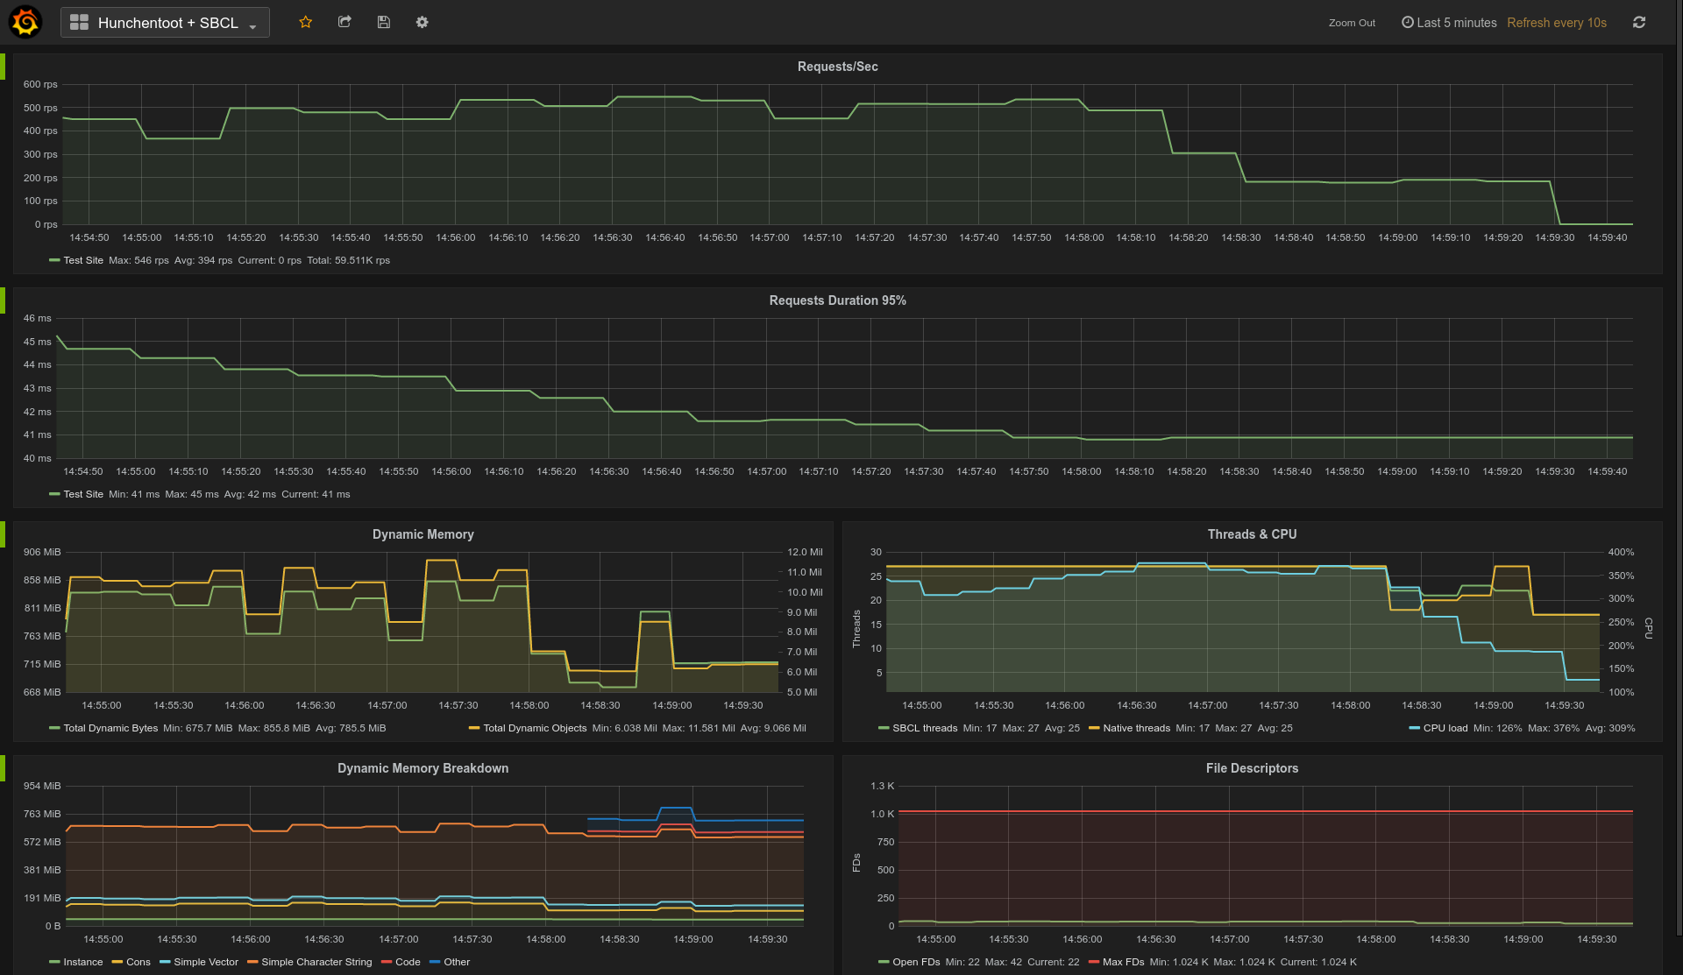Open the share dashboard icon

(344, 22)
